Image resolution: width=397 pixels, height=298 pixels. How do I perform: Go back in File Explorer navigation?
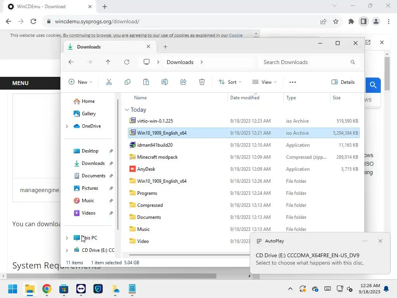[x=71, y=62]
